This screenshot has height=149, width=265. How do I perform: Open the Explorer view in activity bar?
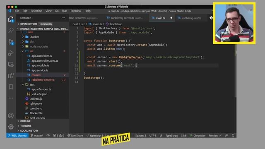click(11, 19)
